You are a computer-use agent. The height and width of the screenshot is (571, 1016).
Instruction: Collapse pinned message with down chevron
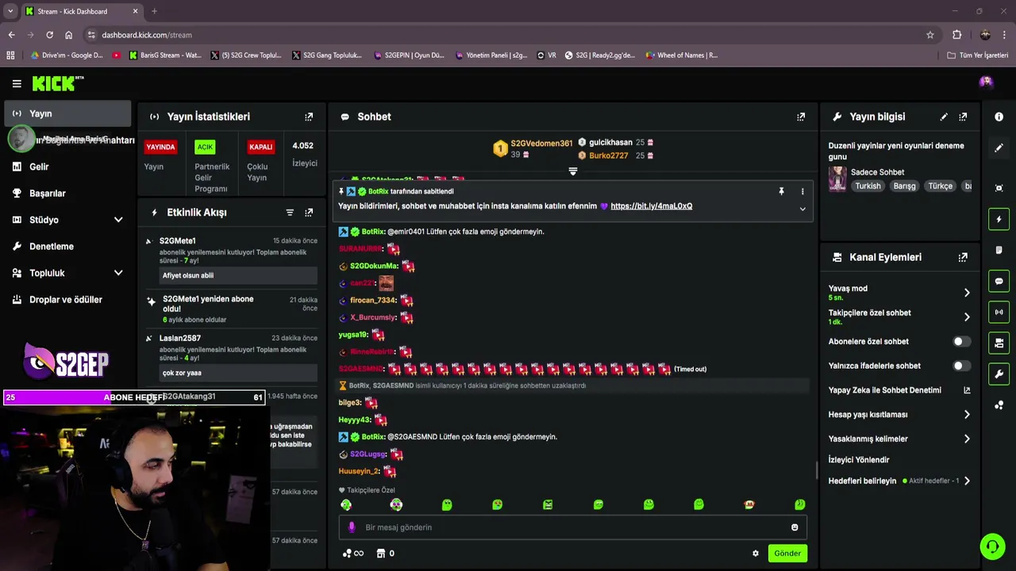point(802,209)
